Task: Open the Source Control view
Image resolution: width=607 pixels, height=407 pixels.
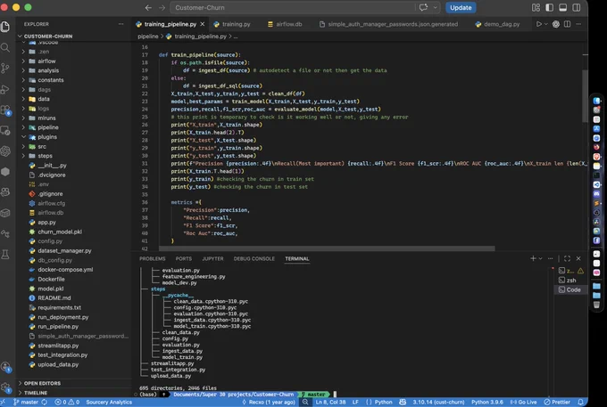Action: (x=5, y=69)
